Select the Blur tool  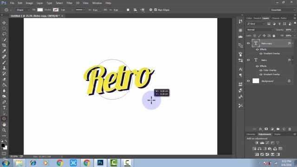coord(4,90)
